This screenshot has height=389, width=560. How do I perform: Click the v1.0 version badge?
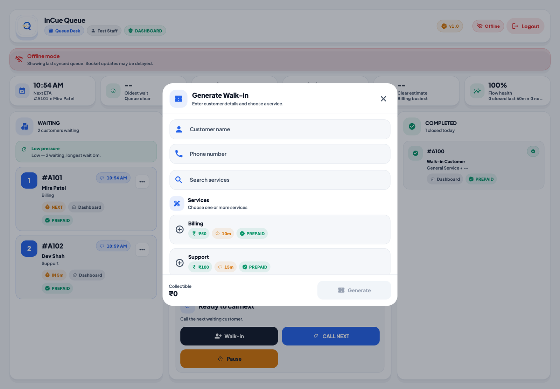[450, 26]
